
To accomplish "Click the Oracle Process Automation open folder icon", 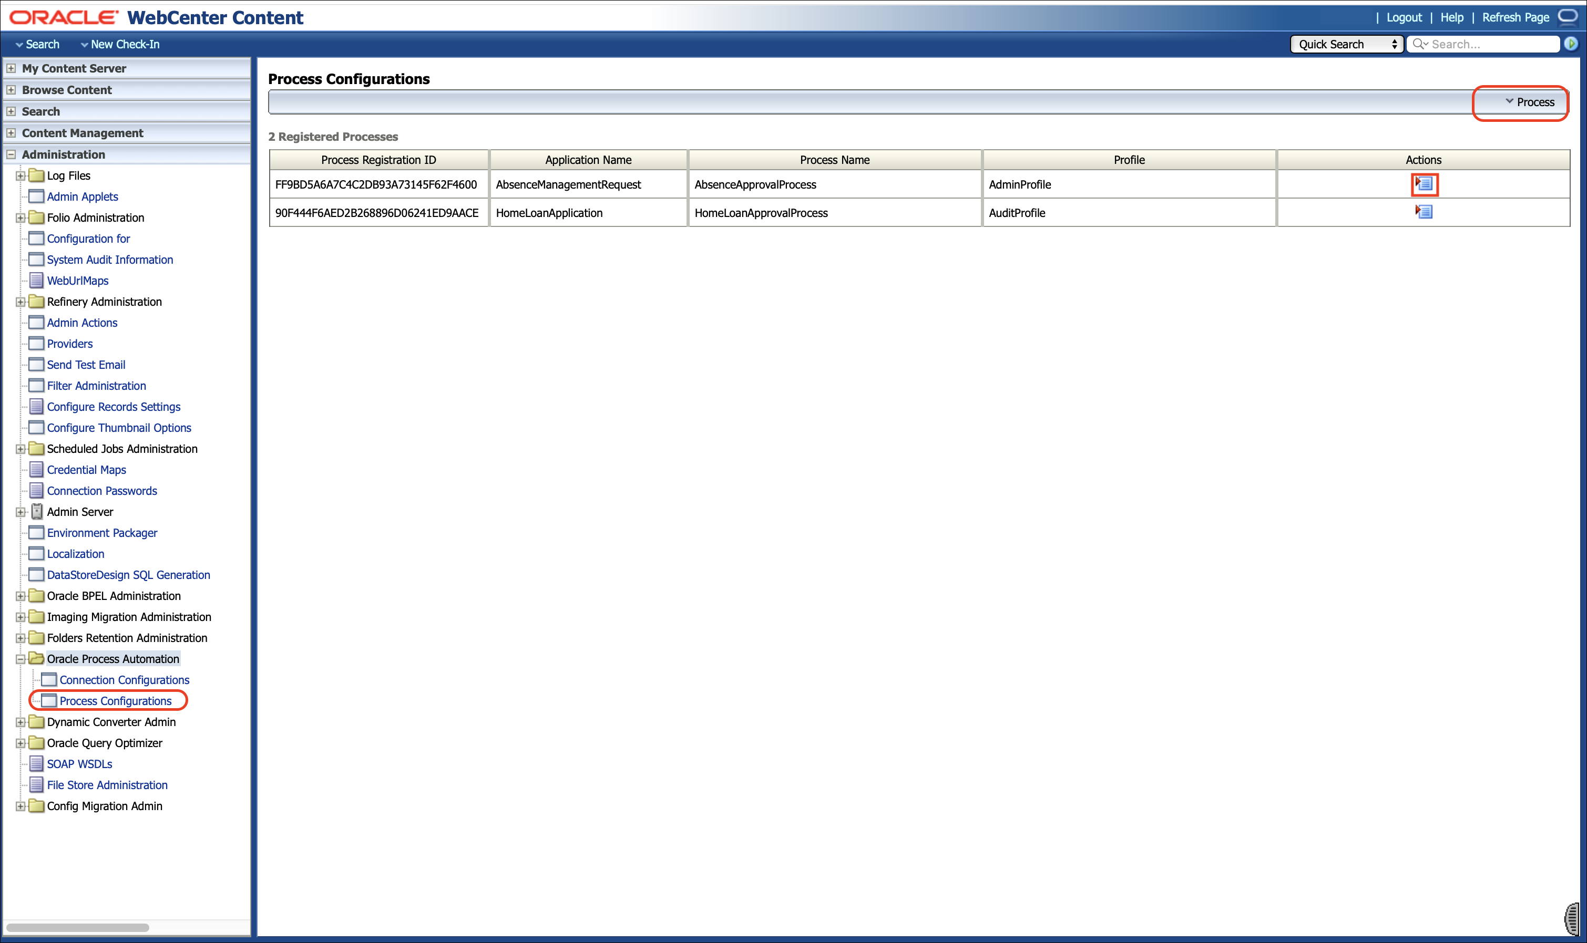I will click(x=37, y=658).
